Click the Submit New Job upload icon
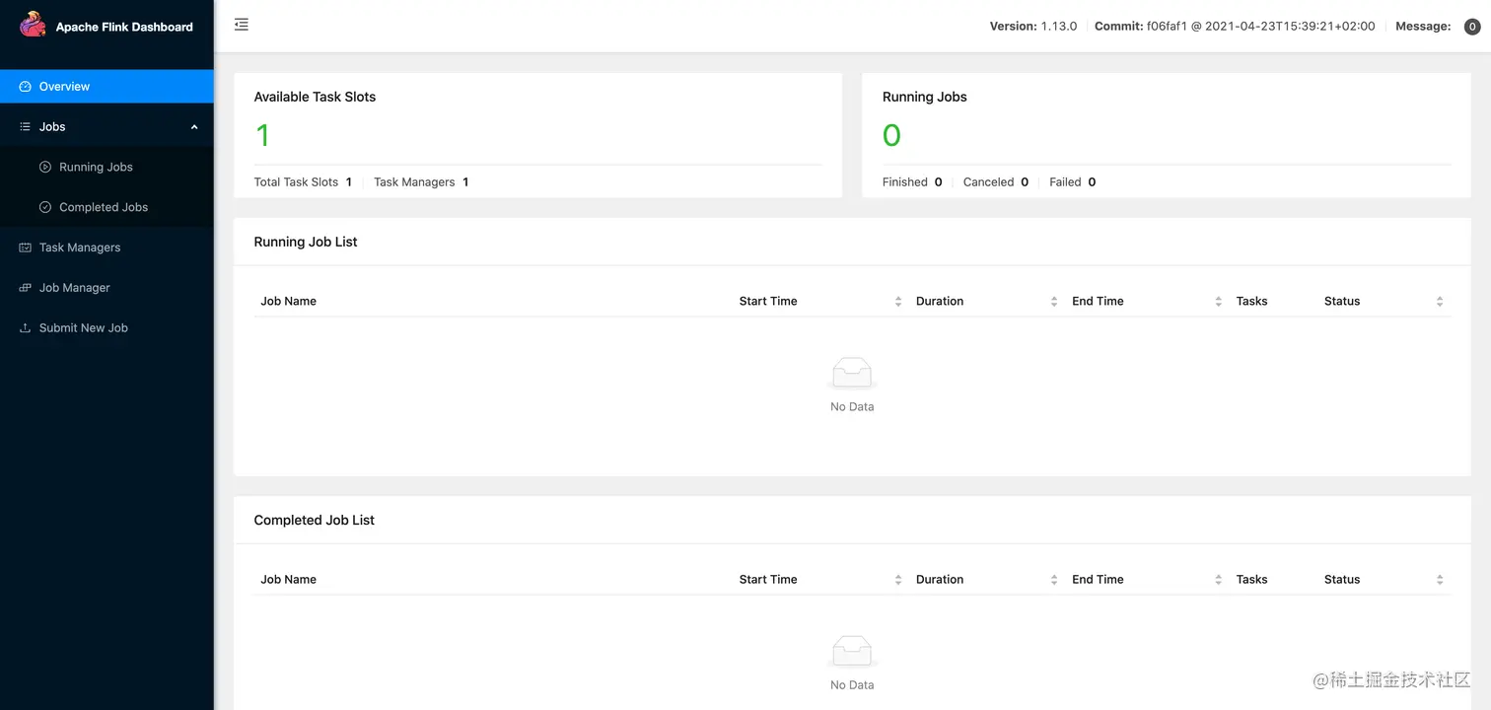This screenshot has width=1491, height=710. 26,328
